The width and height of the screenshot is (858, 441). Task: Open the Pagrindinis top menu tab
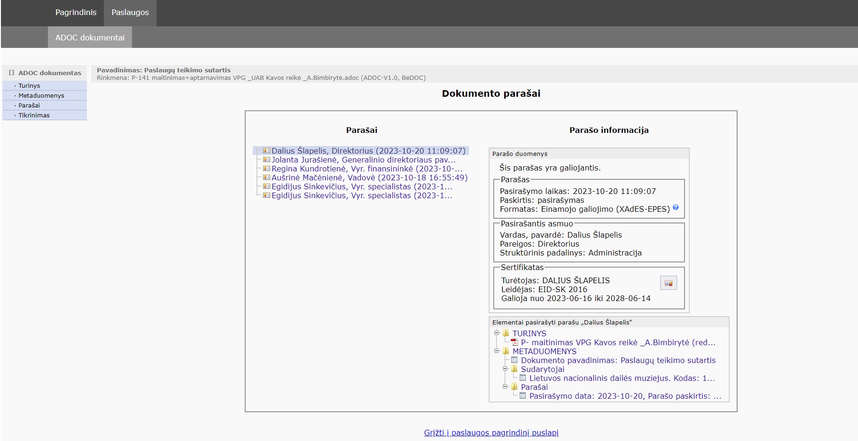[x=76, y=13]
